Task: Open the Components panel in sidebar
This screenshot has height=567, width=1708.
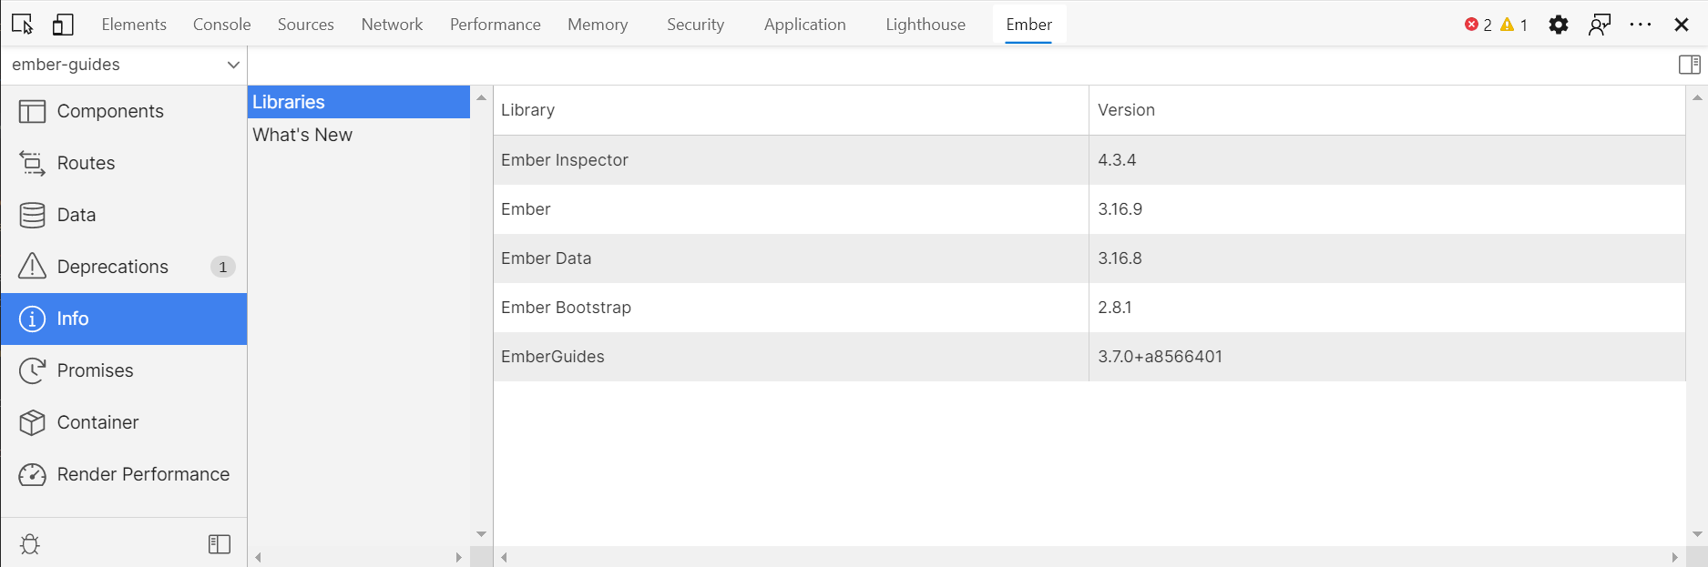Action: click(x=109, y=111)
